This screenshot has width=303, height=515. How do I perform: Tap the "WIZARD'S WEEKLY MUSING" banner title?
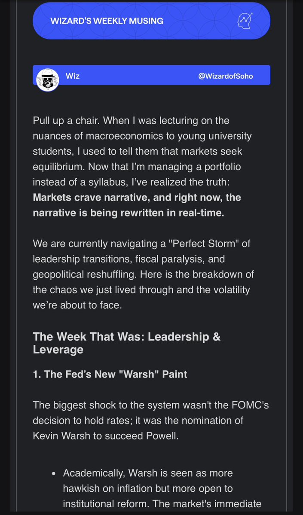[x=107, y=21]
